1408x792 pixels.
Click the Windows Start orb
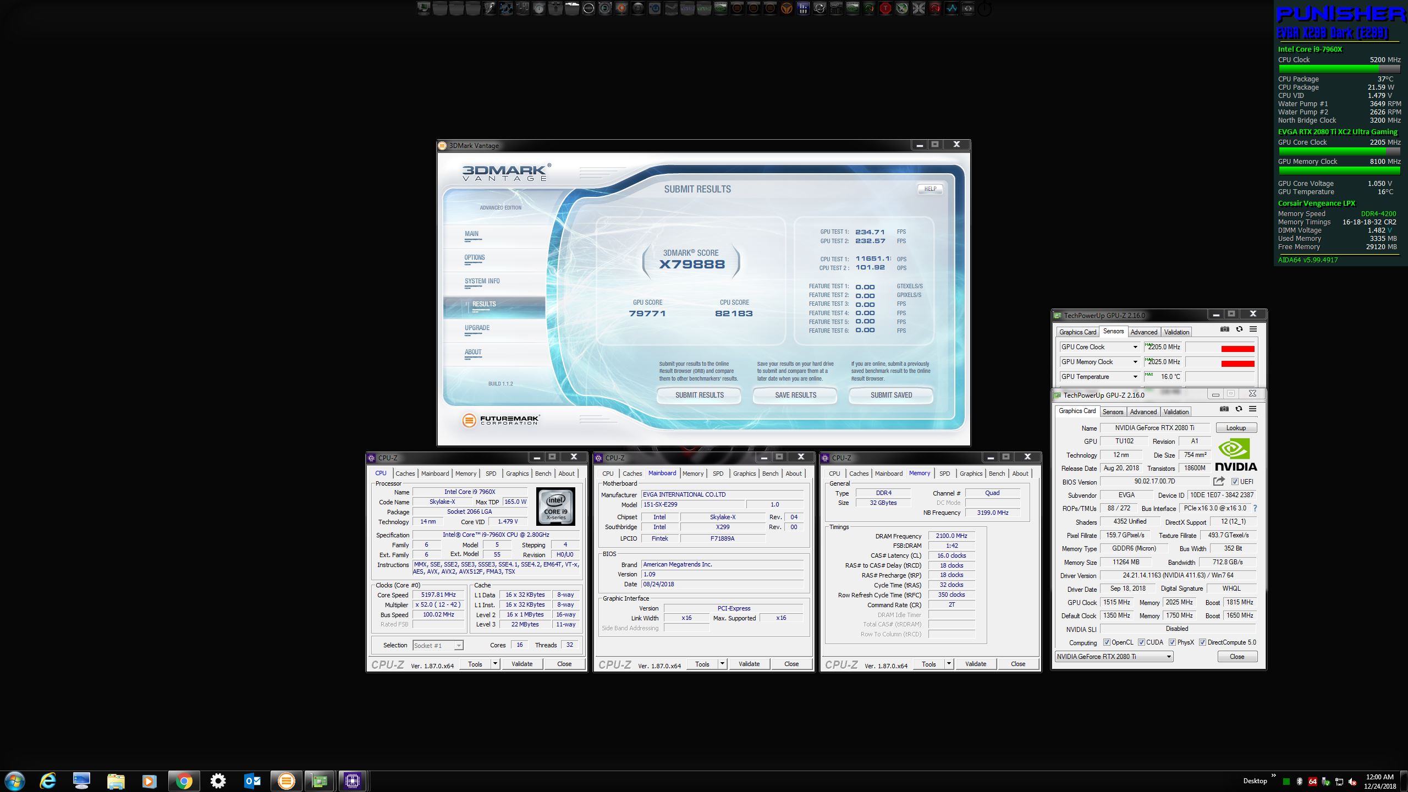(14, 780)
